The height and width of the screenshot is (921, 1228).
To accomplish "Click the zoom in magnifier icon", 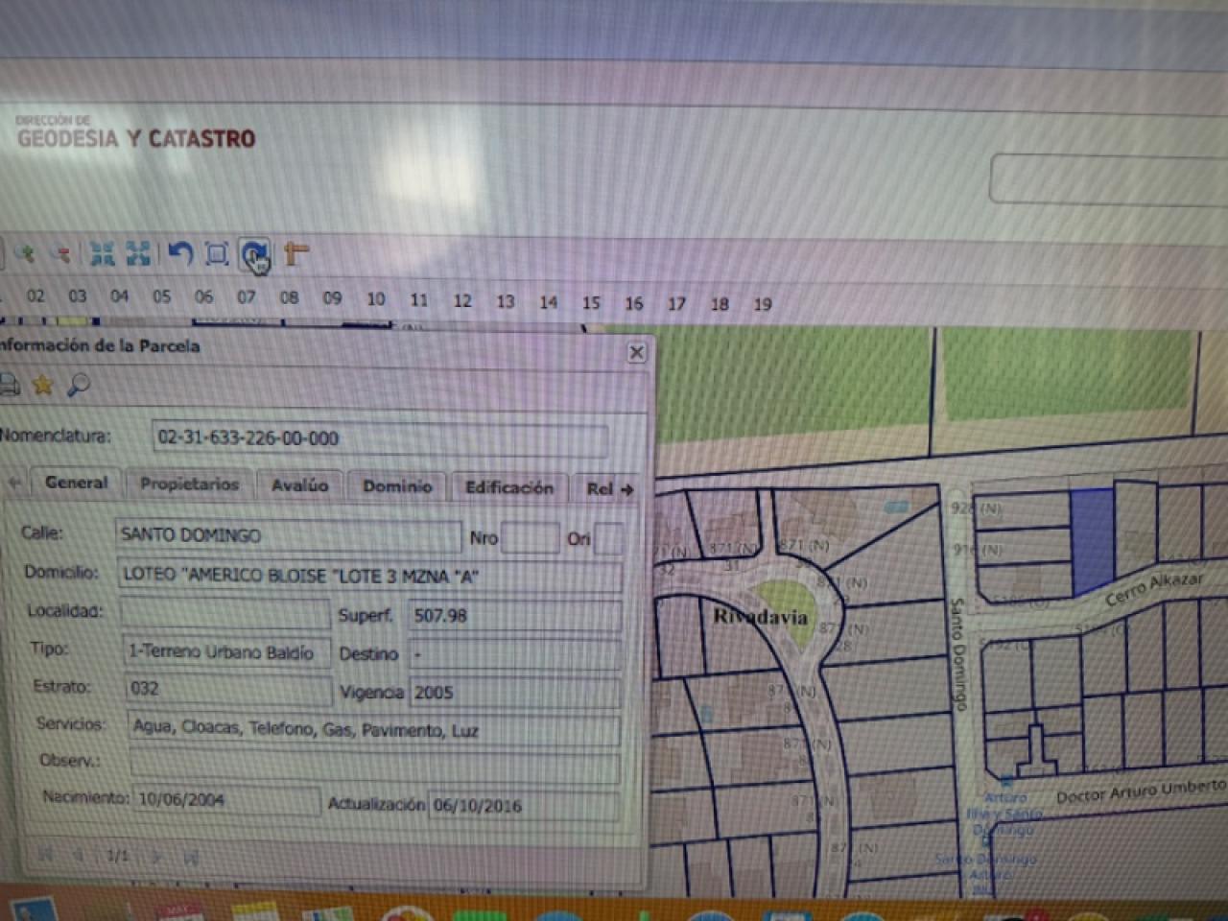I will pyautogui.click(x=26, y=254).
